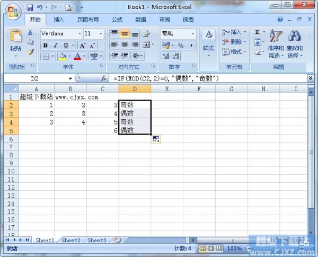Click the insert function fx button
This screenshot has width=318, height=257.
pos(104,78)
